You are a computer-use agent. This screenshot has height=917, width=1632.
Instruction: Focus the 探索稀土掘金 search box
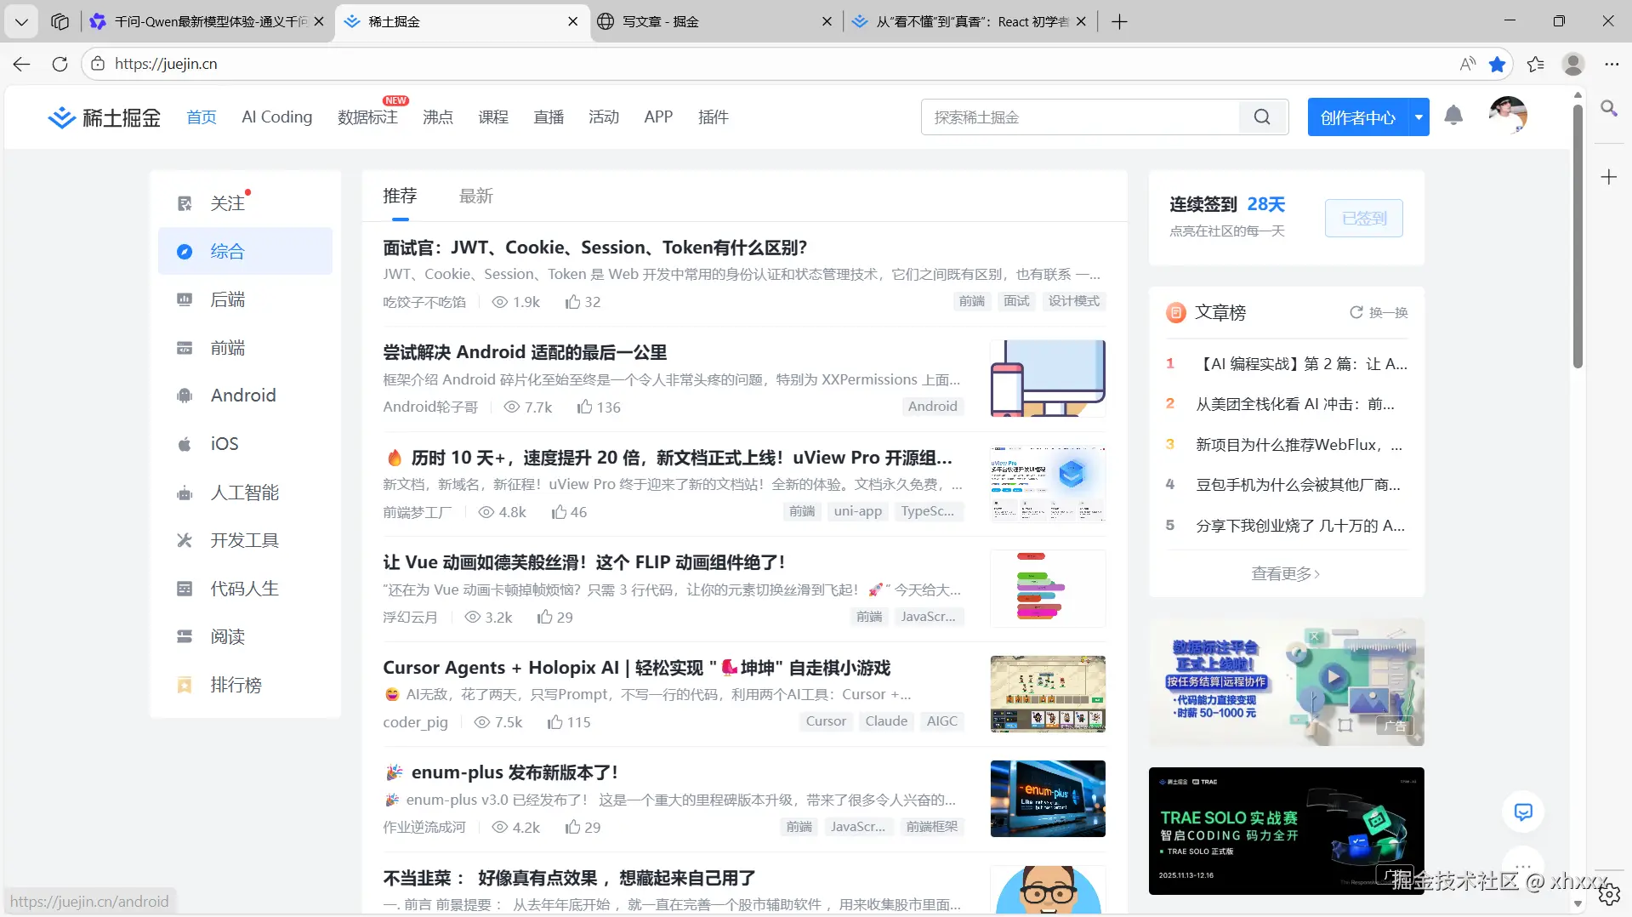point(1080,117)
